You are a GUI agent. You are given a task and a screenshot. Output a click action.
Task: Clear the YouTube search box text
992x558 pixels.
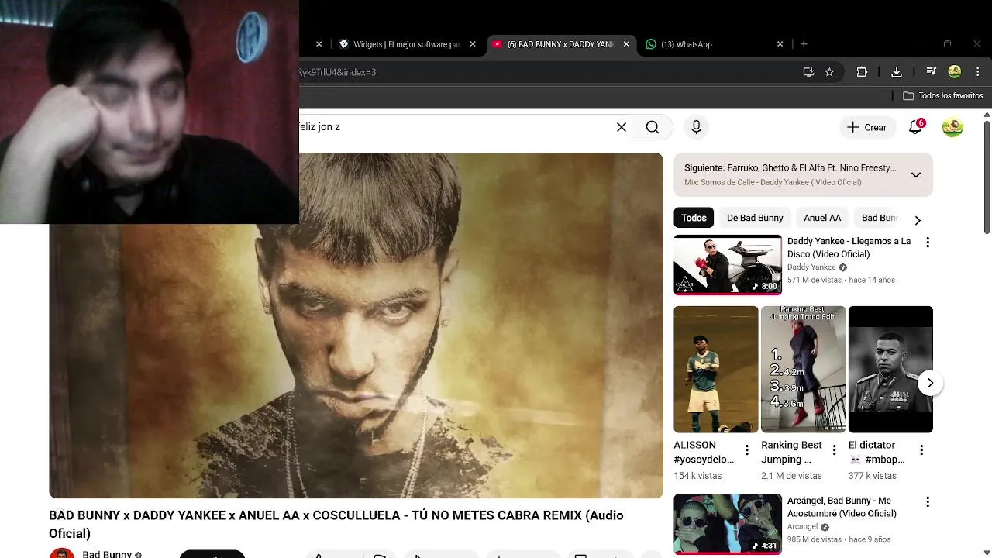[621, 127]
